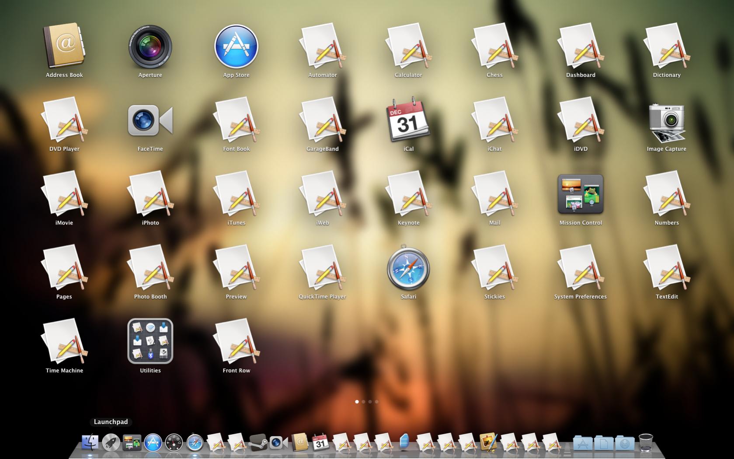Image resolution: width=734 pixels, height=459 pixels.
Task: Launch the Mail app
Action: 494,194
